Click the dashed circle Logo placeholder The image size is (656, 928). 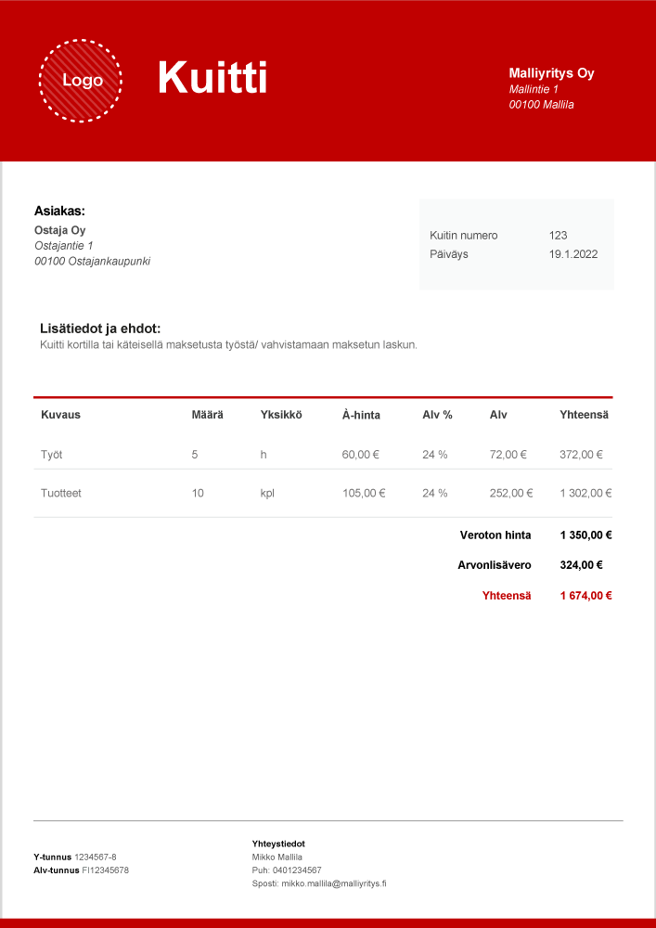81,81
